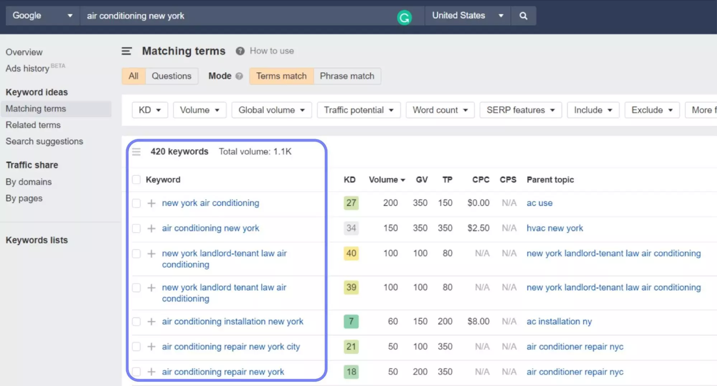Click the help icon next to How to use
The image size is (717, 386).
(240, 51)
